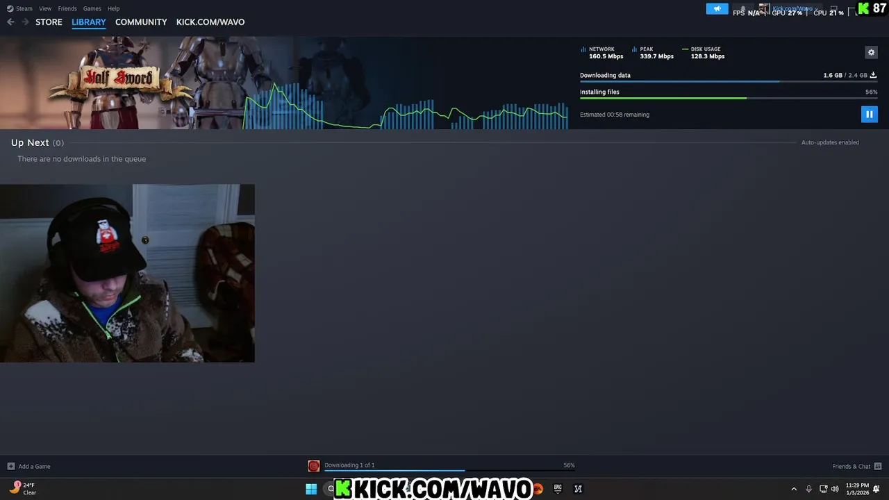Open the View menu
The width and height of the screenshot is (889, 500).
[x=45, y=8]
